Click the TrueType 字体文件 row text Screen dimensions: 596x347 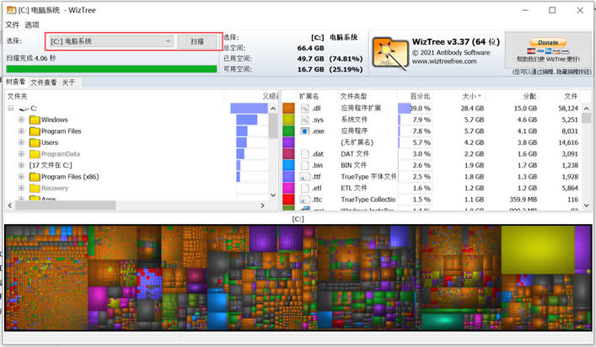(368, 177)
